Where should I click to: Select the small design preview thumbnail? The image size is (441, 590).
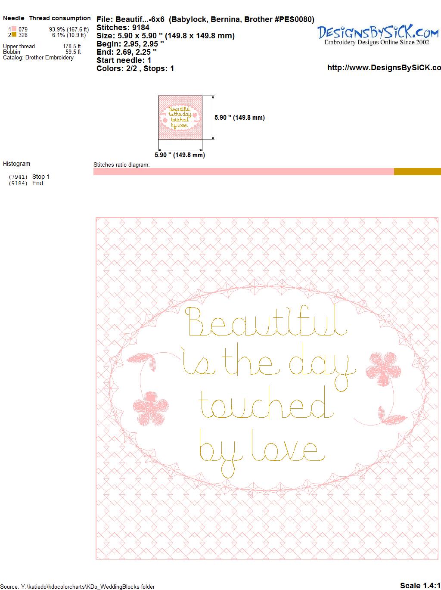click(180, 118)
